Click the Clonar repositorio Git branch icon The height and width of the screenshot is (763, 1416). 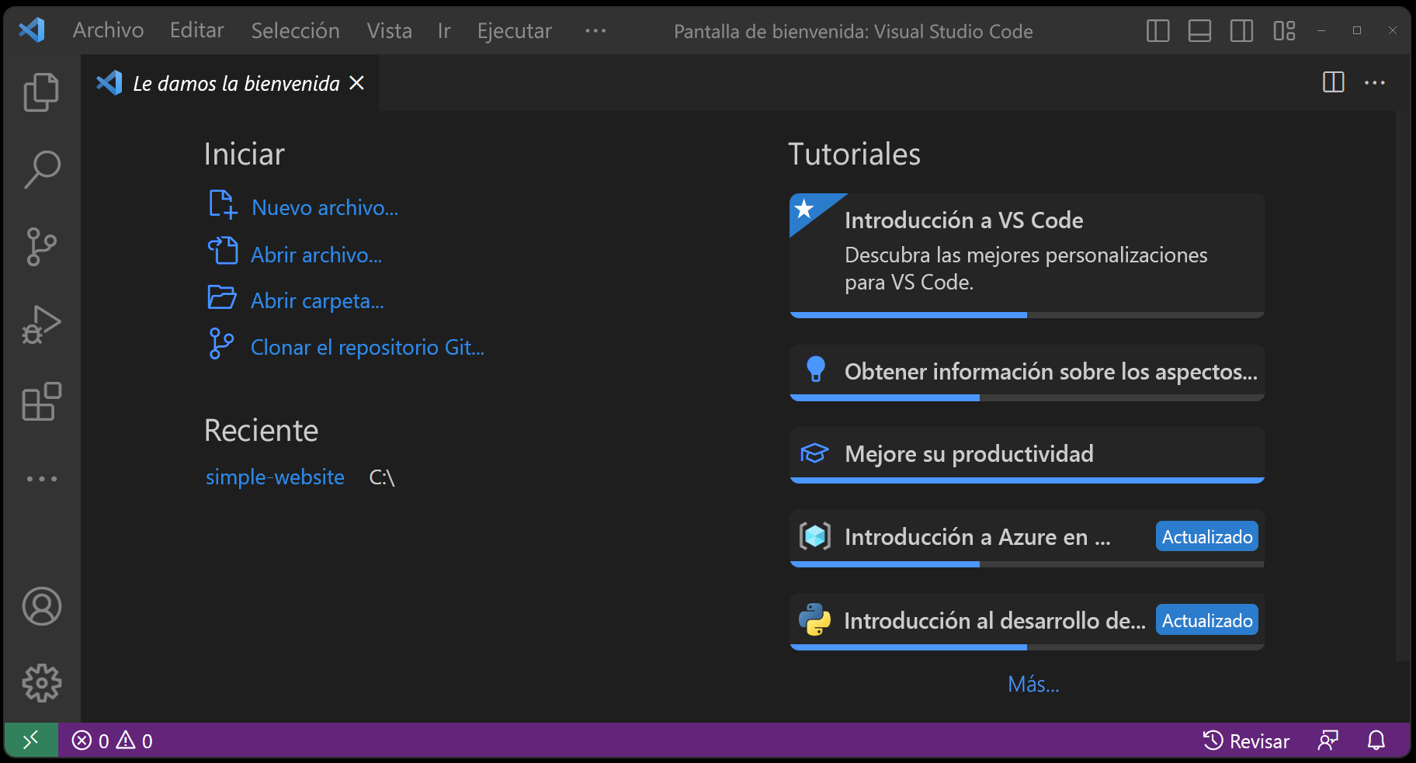click(x=221, y=343)
